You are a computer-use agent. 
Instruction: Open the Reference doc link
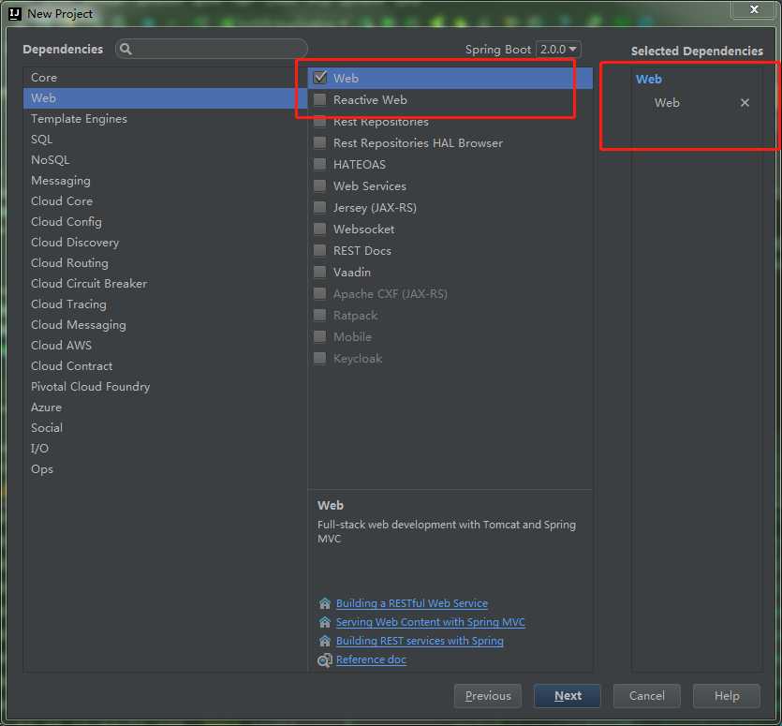pyautogui.click(x=371, y=659)
